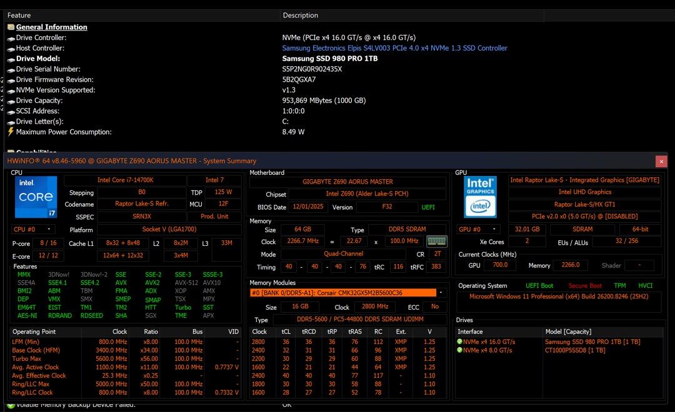Click the Intel Core i7 processor logo
This screenshot has height=412, width=675.
tap(36, 197)
